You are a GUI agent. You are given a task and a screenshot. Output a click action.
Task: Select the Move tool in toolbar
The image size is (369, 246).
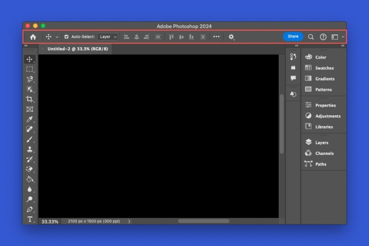29,59
